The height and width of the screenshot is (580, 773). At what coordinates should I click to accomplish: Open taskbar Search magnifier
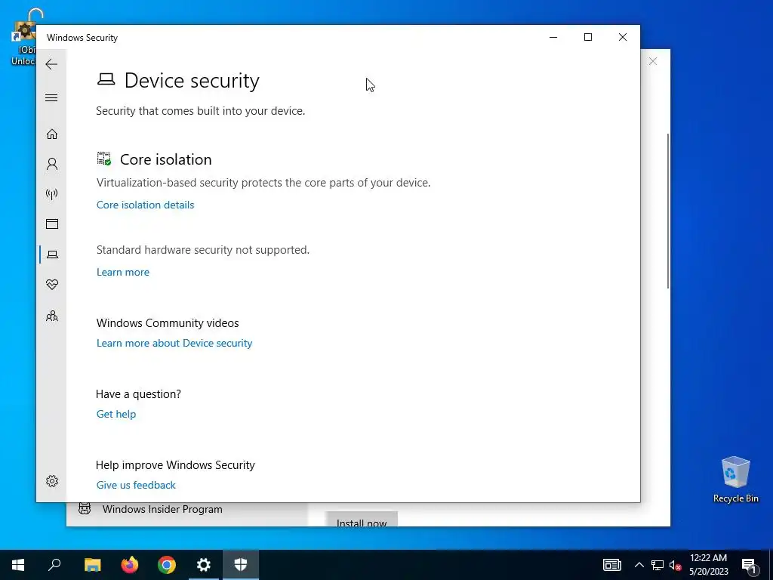[54, 565]
